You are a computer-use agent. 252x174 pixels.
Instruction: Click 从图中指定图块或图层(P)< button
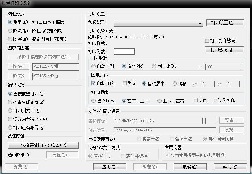coord(43,57)
